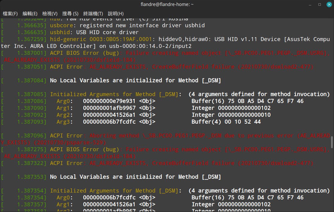
Task: Click 'usb-0000:00:14.0-2/input2' text
Action: tap(150, 46)
